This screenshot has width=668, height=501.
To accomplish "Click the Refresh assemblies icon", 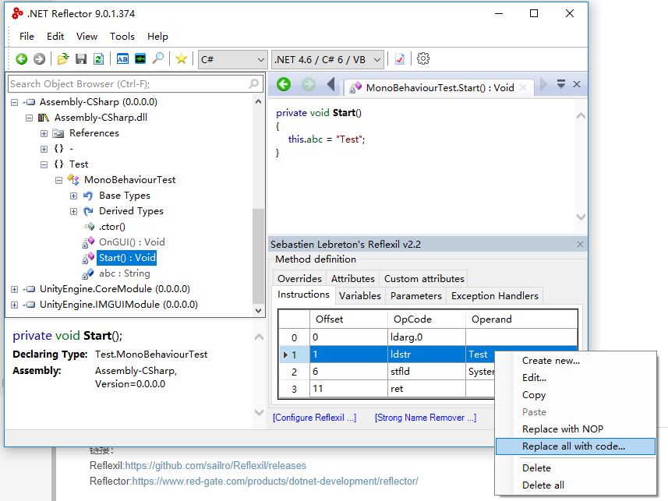I will pos(98,58).
